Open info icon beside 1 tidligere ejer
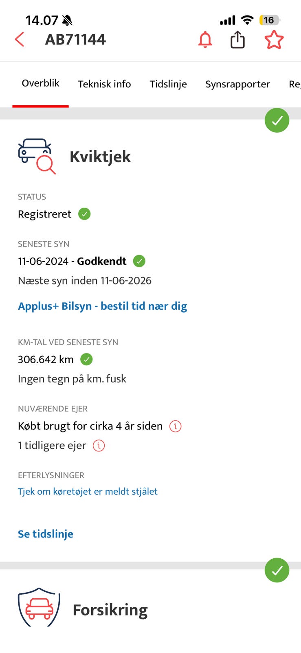 [x=99, y=446]
